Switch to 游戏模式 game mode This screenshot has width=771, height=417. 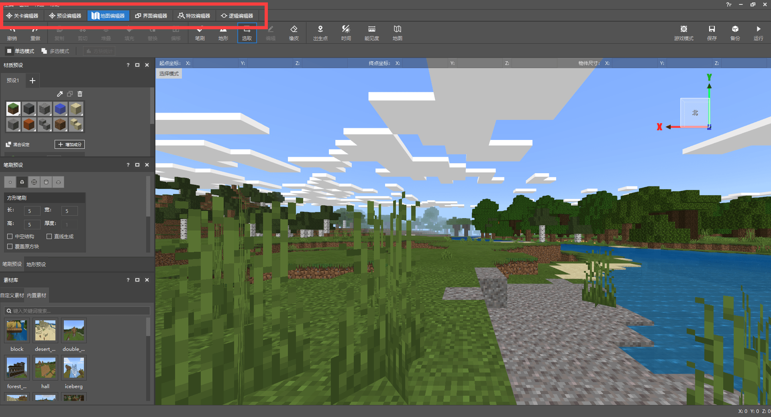[x=684, y=33]
